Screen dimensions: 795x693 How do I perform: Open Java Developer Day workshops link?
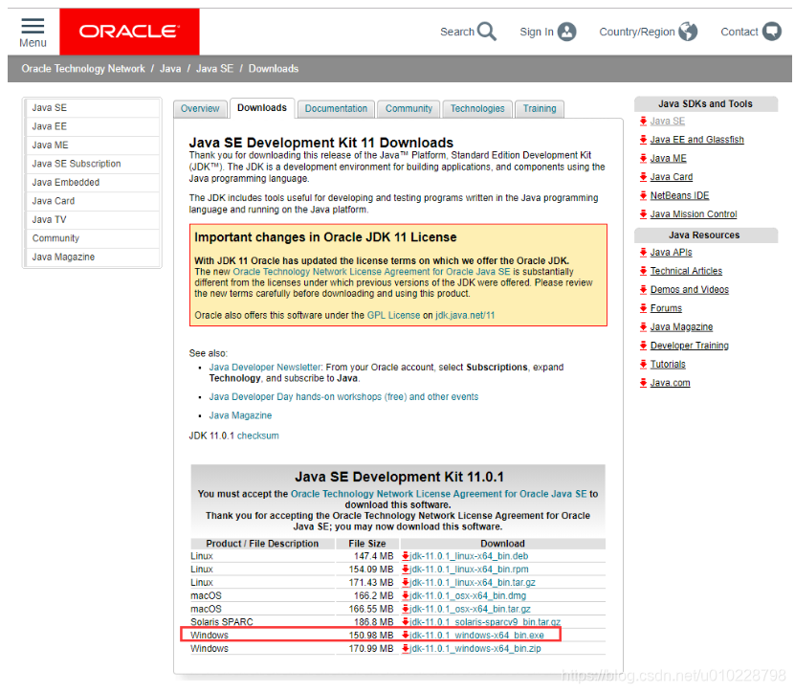coord(343,396)
